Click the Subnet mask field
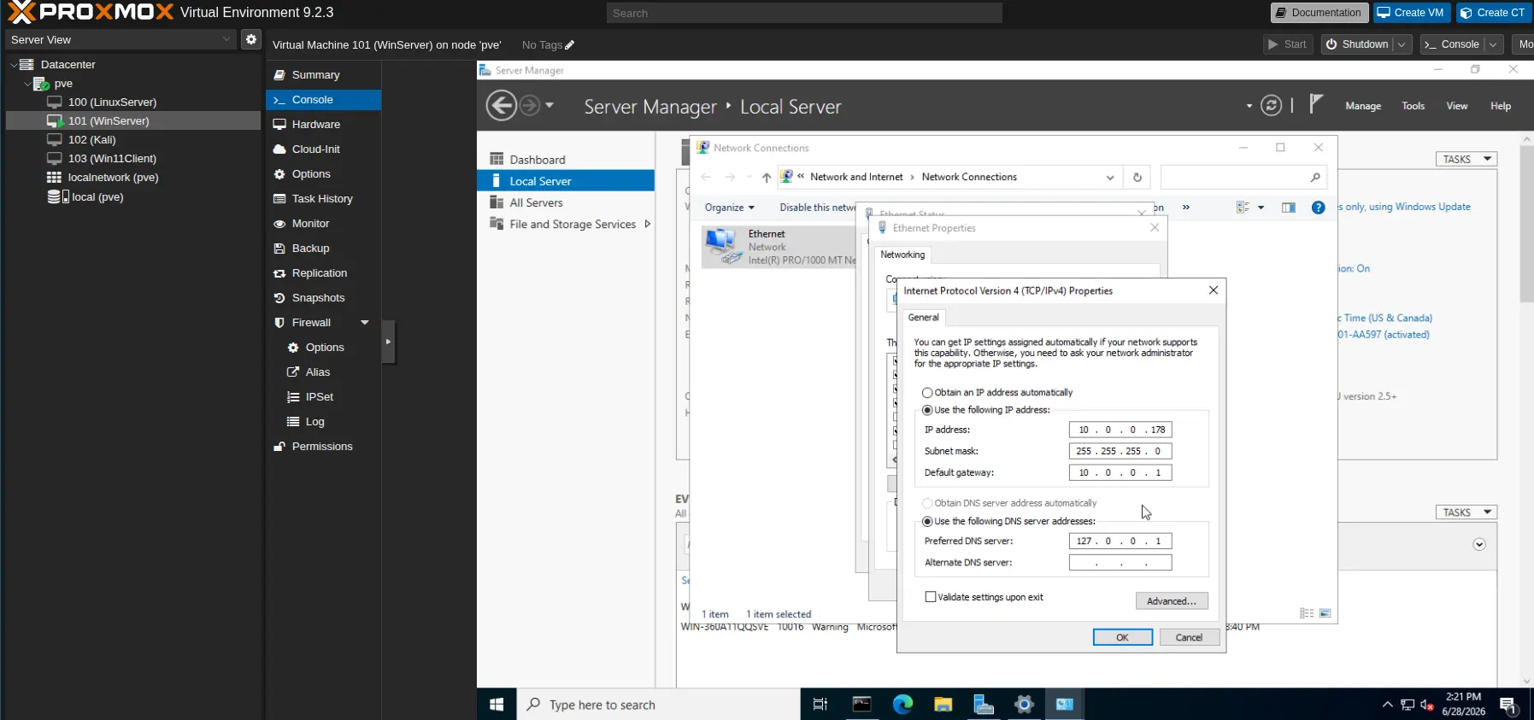The height and width of the screenshot is (720, 1534). click(x=1120, y=451)
